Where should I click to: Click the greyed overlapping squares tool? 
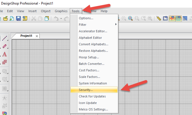pyautogui.click(x=5, y=106)
